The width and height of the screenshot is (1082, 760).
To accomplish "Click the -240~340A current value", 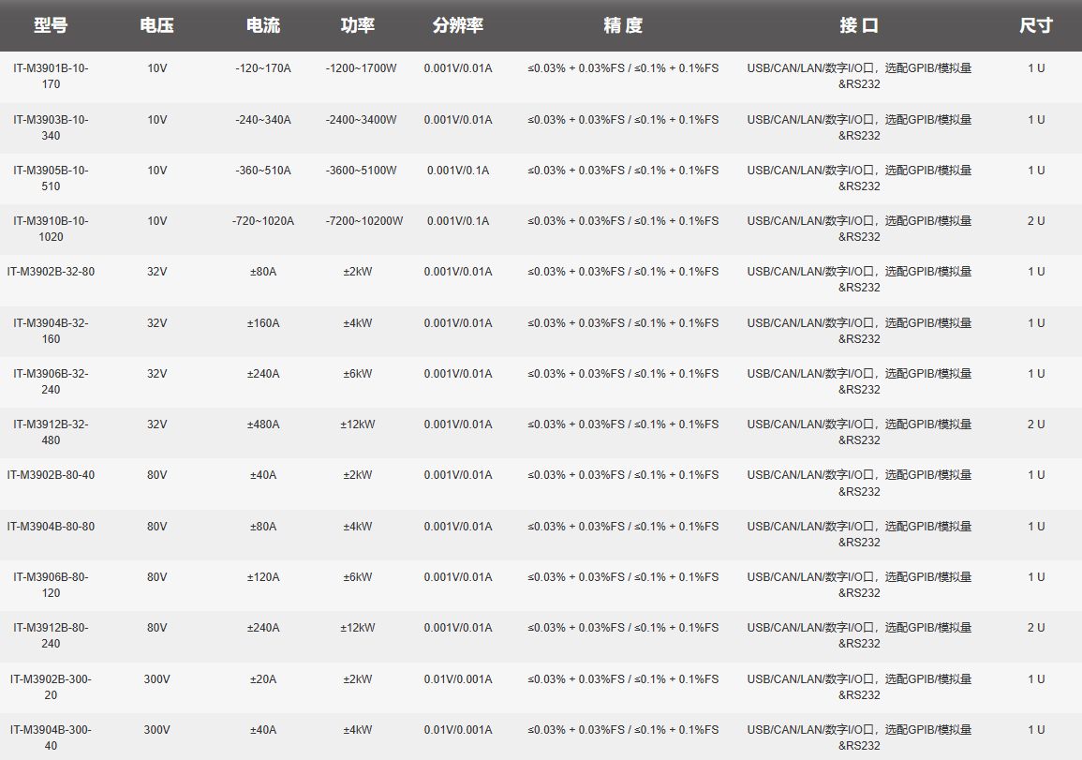I will (263, 119).
